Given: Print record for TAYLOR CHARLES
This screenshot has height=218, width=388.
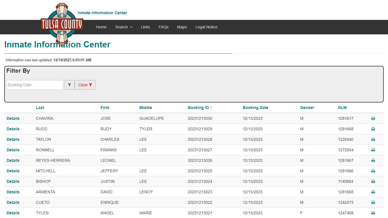Looking at the screenshot, I should pyautogui.click(x=373, y=139).
